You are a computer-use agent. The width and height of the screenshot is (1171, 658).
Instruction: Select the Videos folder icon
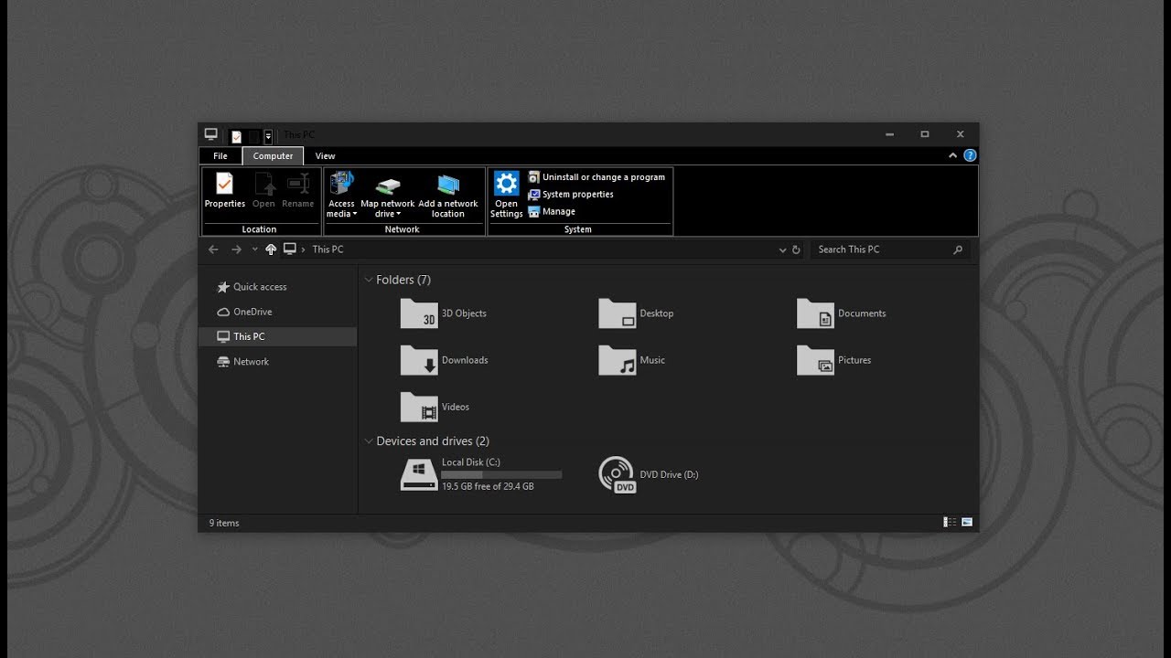point(419,407)
